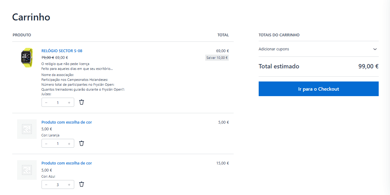Viewport: 390px width, 195px height.
Task: Decrease quantity of the blue product
Action: coord(46,184)
